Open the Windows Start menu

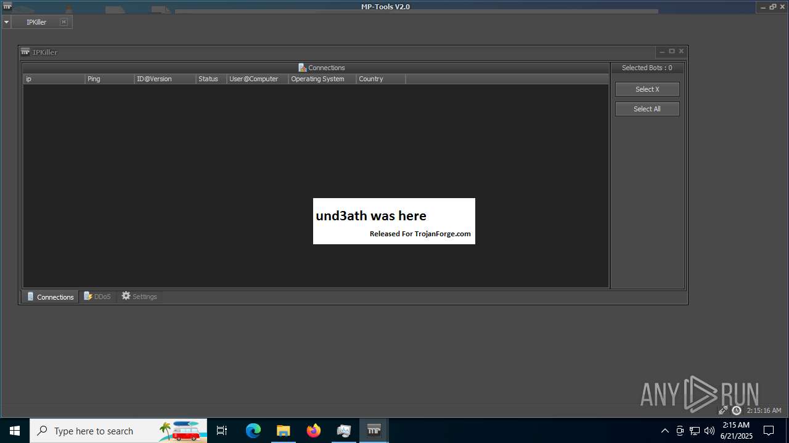pyautogui.click(x=15, y=431)
